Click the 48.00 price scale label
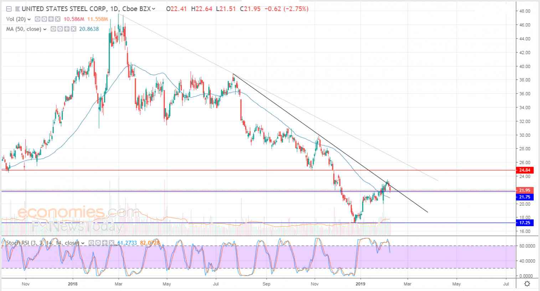The width and height of the screenshot is (540, 291). point(525,11)
